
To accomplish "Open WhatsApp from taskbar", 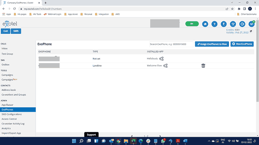I will click(163, 141).
